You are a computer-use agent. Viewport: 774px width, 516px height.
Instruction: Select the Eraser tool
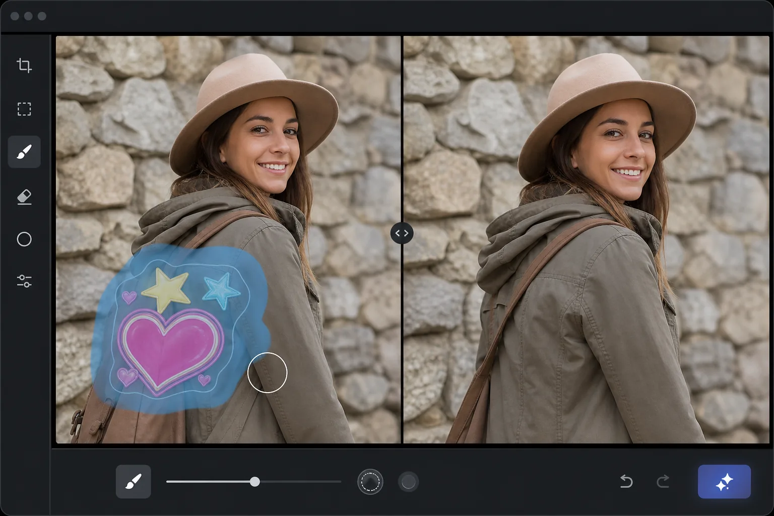tap(24, 196)
